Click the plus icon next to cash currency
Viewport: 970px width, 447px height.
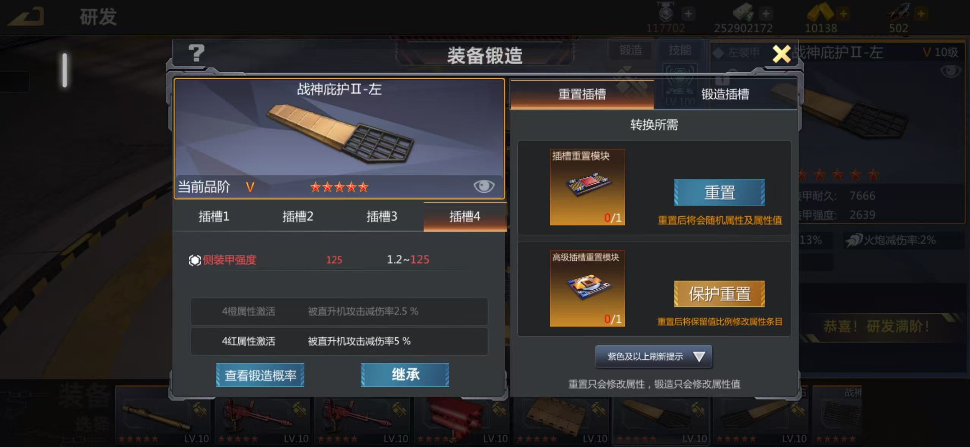tap(766, 14)
